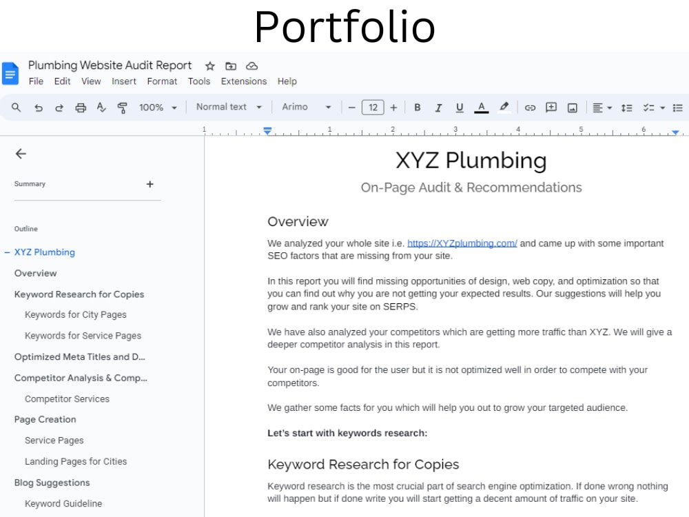Select Landing Pages for Cities outline item
This screenshot has width=689, height=517.
pos(76,462)
